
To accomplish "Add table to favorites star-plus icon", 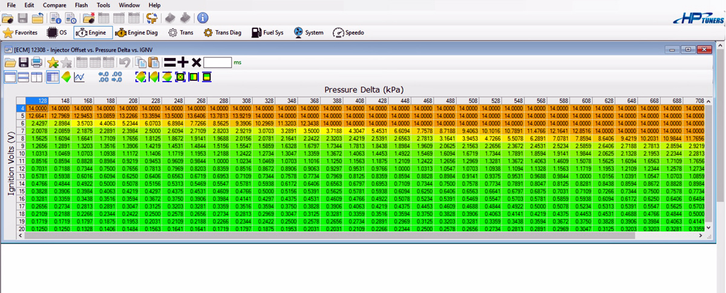I will pos(53,62).
